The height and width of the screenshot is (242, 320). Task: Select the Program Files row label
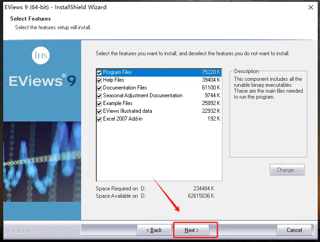(118, 72)
